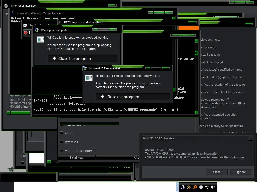Image resolution: width=257 pixels, height=192 pixels.
Task: Click the nslookup.exe console title icon
Action: 13,13
